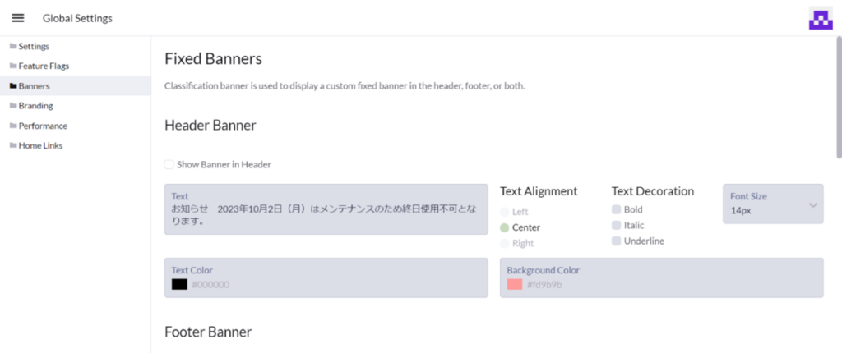Click the Feature Flags folder icon
The image size is (842, 353).
[13, 66]
